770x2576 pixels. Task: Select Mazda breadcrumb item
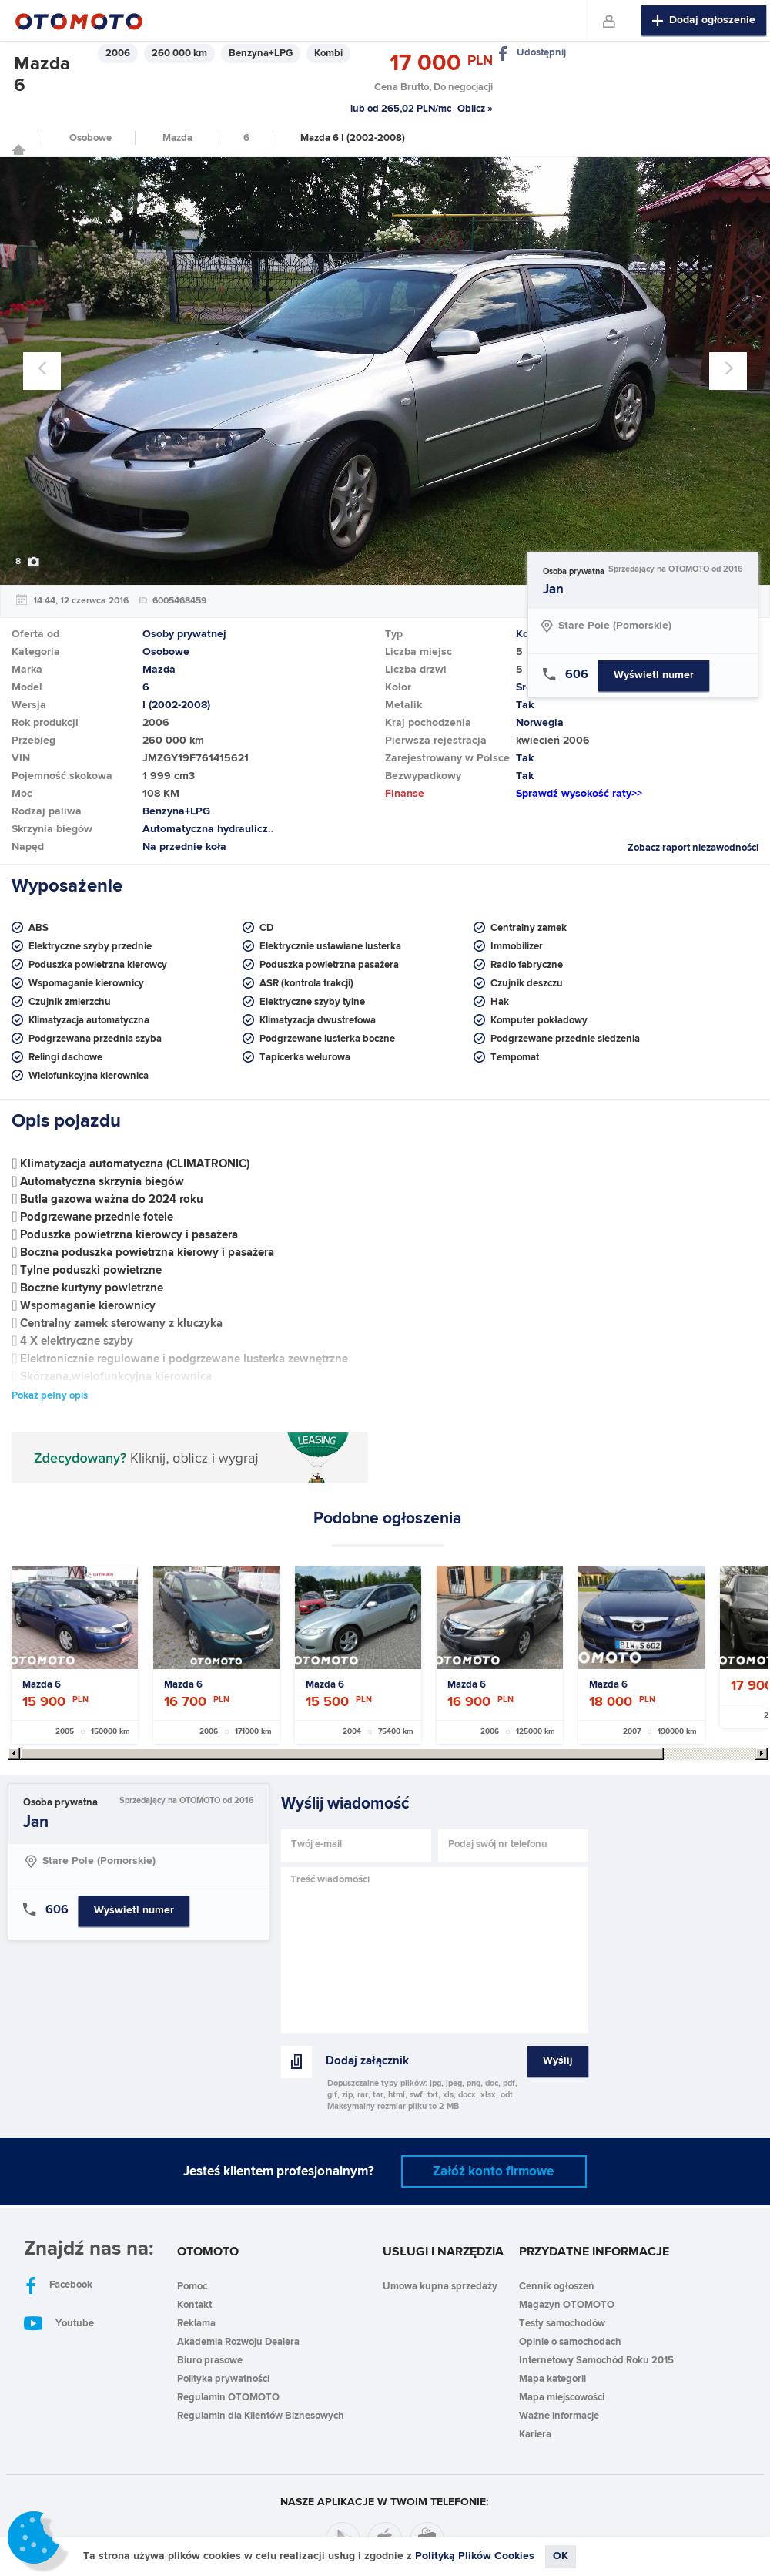click(178, 138)
